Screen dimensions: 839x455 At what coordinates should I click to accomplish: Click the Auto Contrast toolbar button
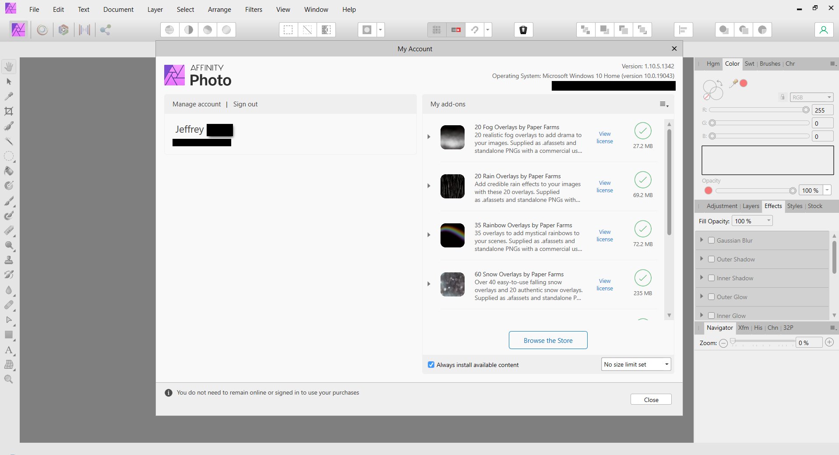[x=189, y=30]
